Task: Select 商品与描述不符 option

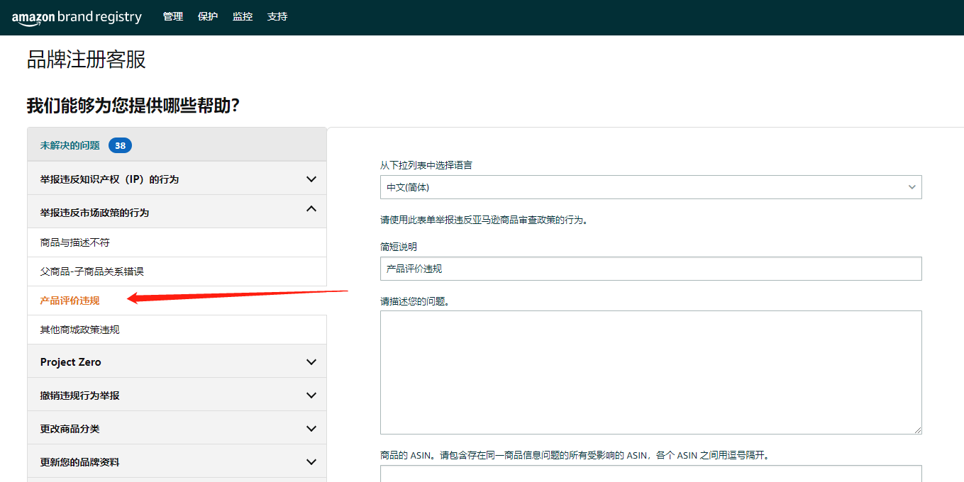Action: (177, 242)
